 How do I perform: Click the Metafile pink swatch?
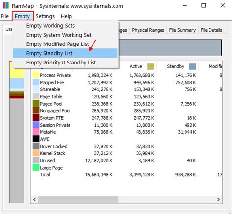tap(36, 132)
